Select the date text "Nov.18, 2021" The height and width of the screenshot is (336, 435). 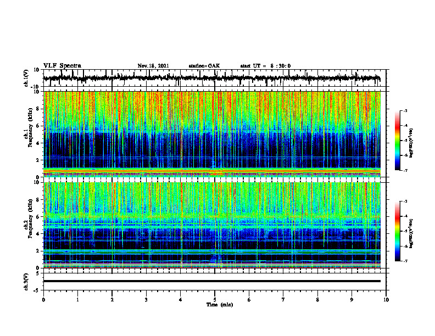[x=153, y=66]
